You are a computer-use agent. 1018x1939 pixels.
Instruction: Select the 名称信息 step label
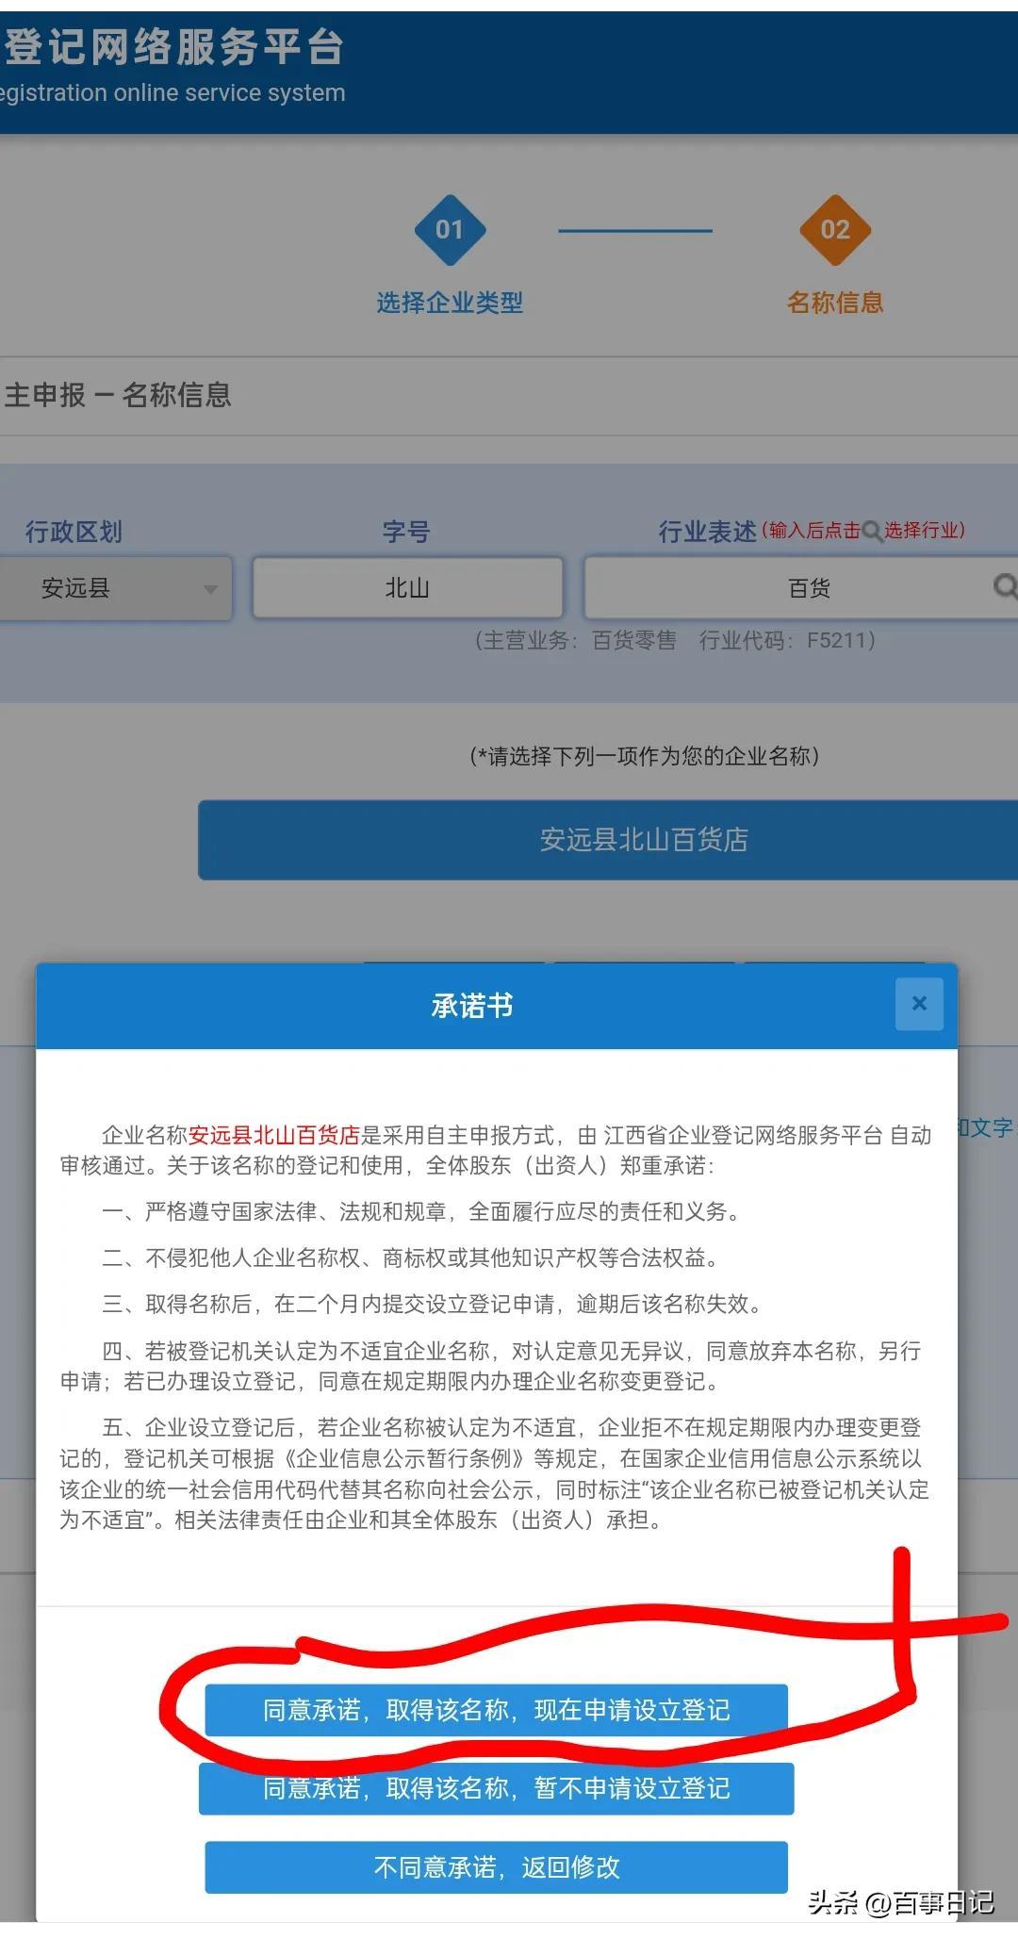[x=835, y=303]
